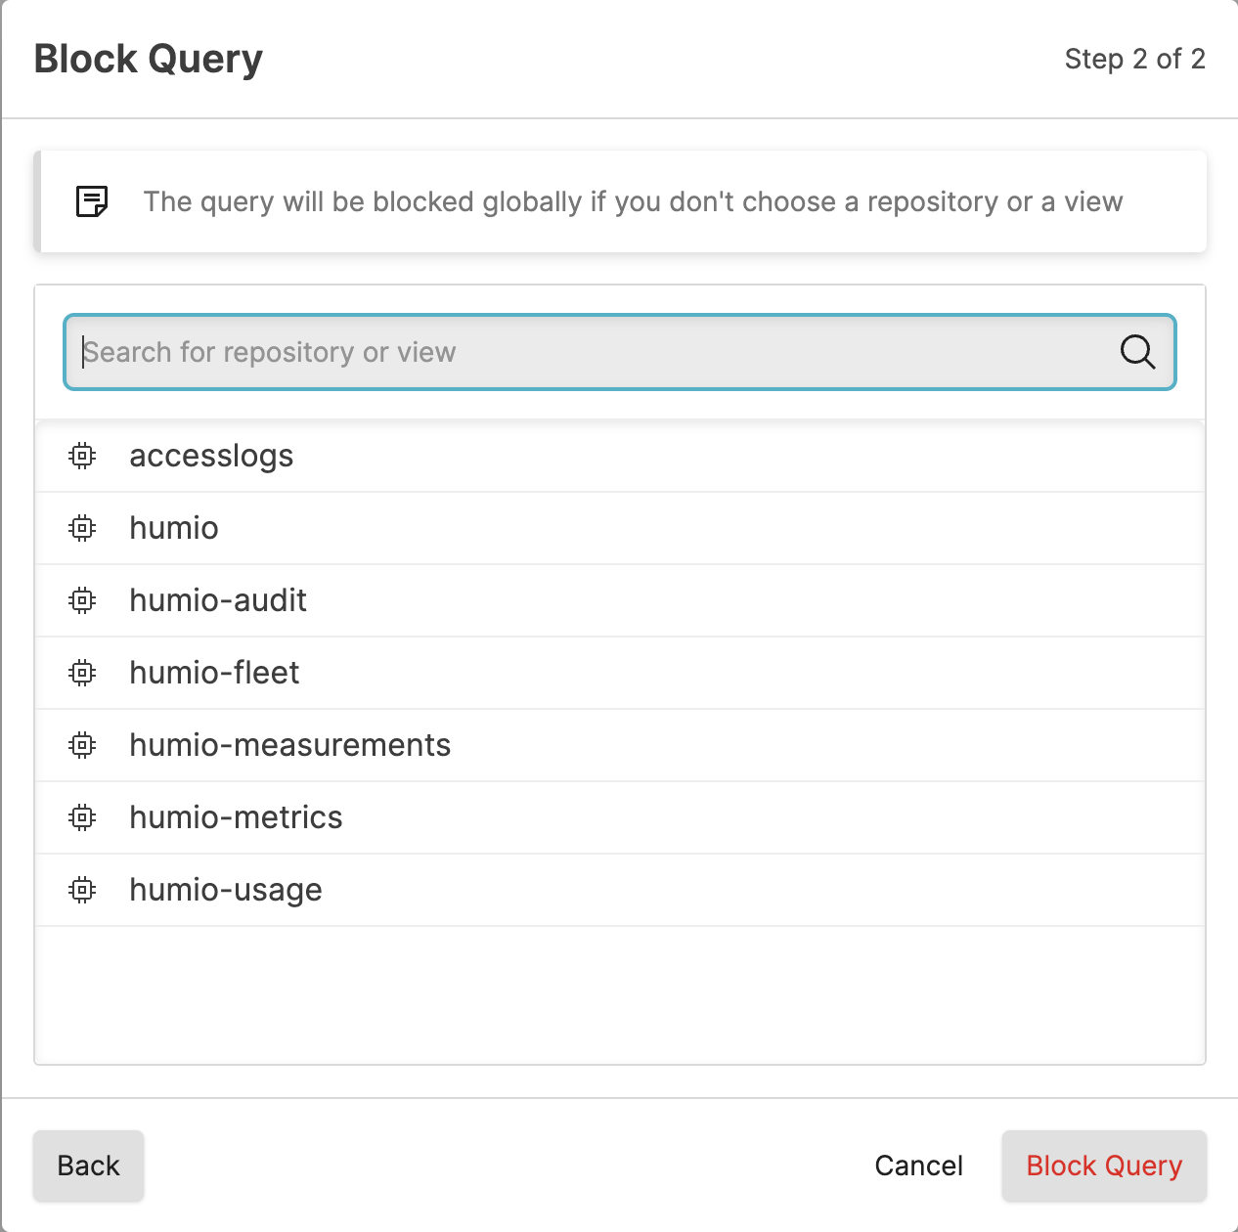1238x1232 pixels.
Task: Choose humio-metrics from the list
Action: click(235, 817)
